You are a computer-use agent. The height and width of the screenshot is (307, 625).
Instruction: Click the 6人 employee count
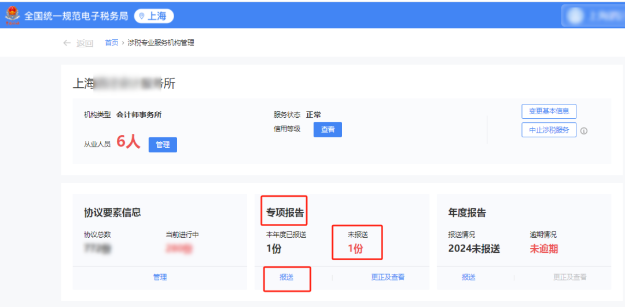point(128,142)
